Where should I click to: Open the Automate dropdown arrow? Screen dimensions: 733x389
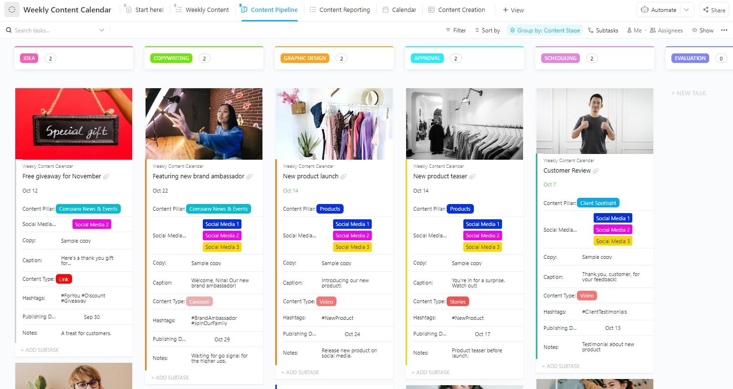[x=686, y=10]
